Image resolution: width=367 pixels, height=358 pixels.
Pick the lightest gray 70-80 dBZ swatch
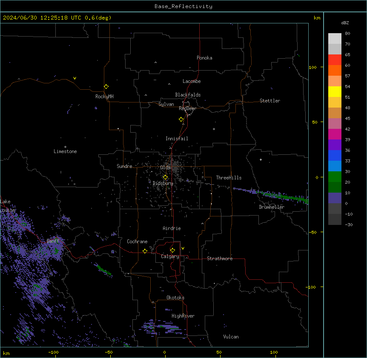(x=335, y=39)
